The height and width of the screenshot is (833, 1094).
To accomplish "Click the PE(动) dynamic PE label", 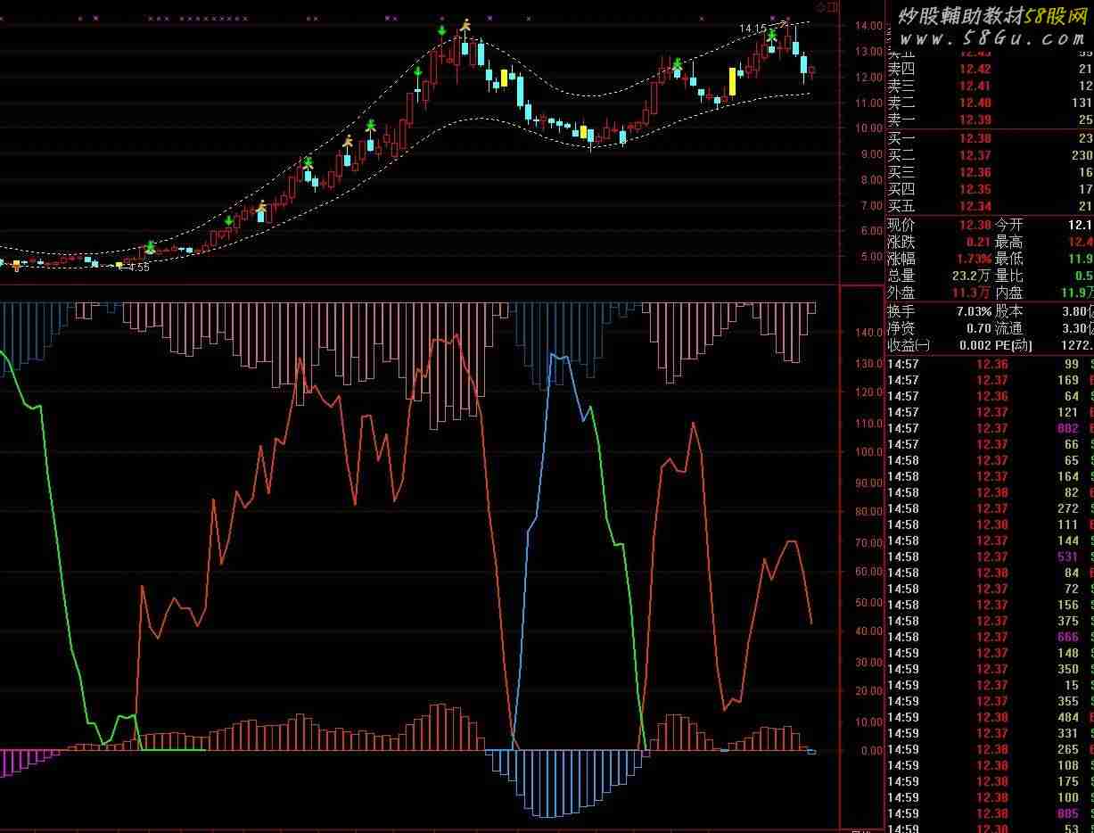I will point(1016,346).
